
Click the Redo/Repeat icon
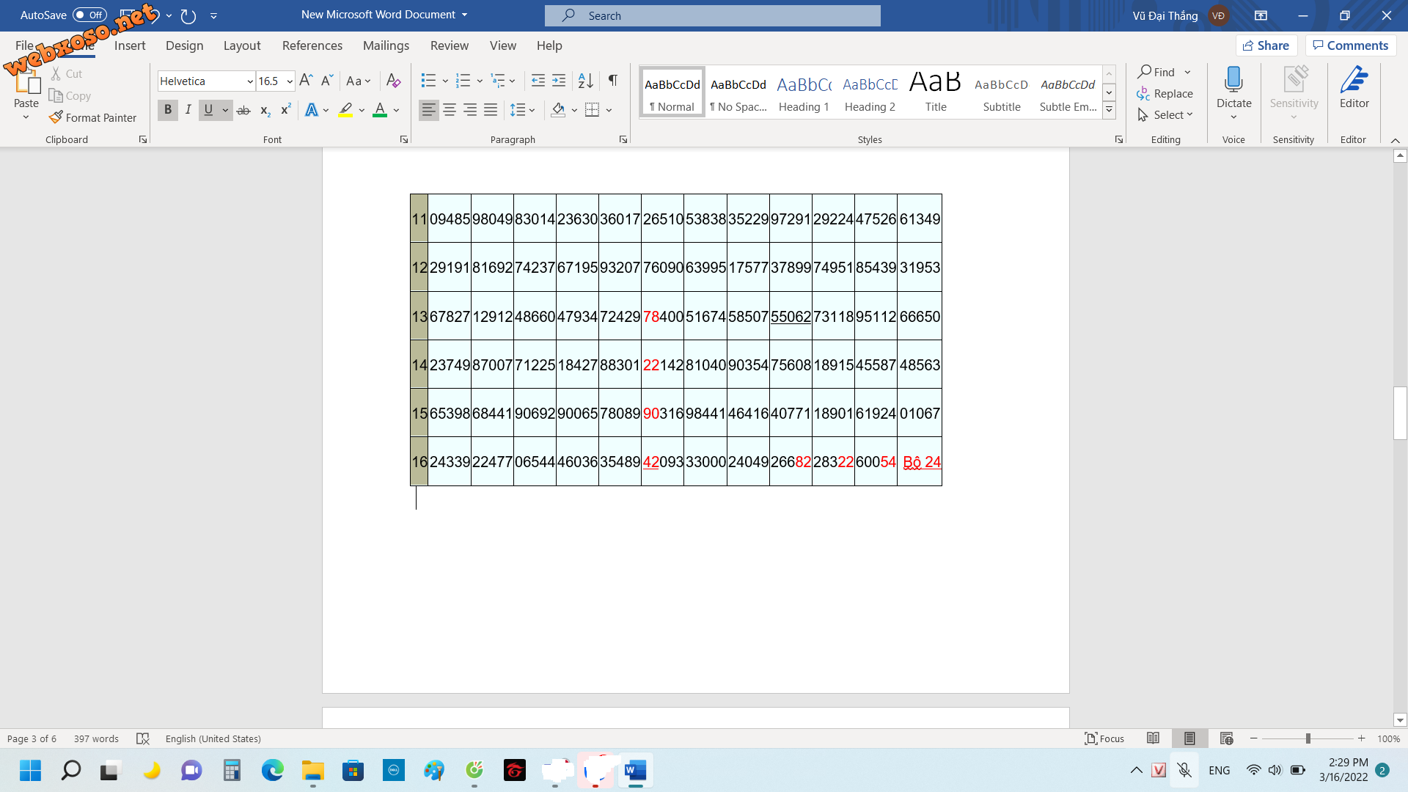(x=188, y=15)
